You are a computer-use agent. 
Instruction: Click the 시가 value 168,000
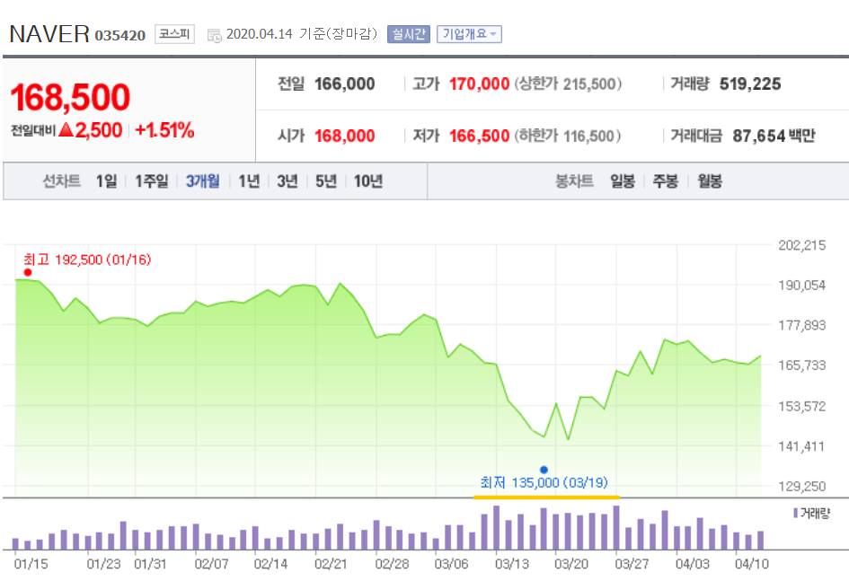coord(344,136)
